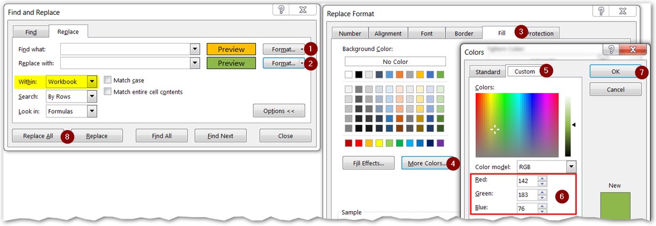
Task: Increase the Blue value with its up arrow
Action: pos(542,206)
